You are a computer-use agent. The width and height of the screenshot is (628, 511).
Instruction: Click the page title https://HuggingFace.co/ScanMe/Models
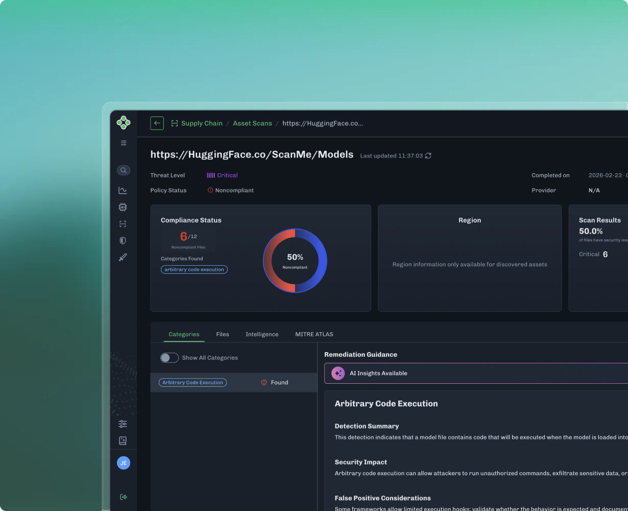pyautogui.click(x=252, y=154)
